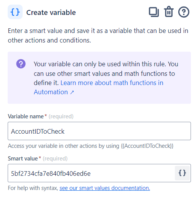194x198 pixels.
Task: Click the Create variable heading
Action: pyautogui.click(x=51, y=13)
